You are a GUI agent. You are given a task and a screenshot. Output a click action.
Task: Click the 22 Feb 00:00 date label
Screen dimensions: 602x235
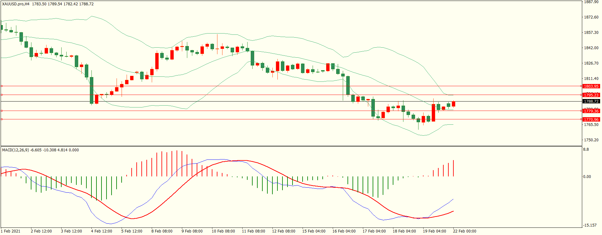coord(464,231)
